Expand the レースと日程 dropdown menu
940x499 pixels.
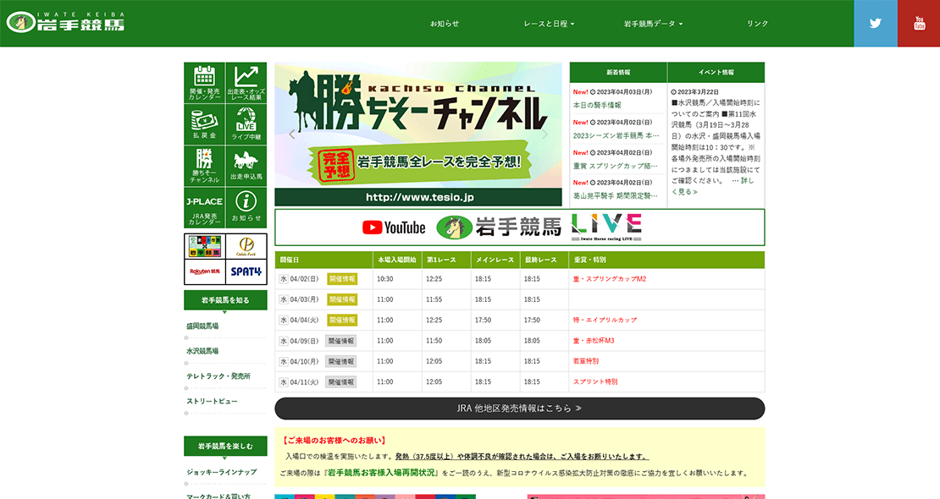click(549, 24)
